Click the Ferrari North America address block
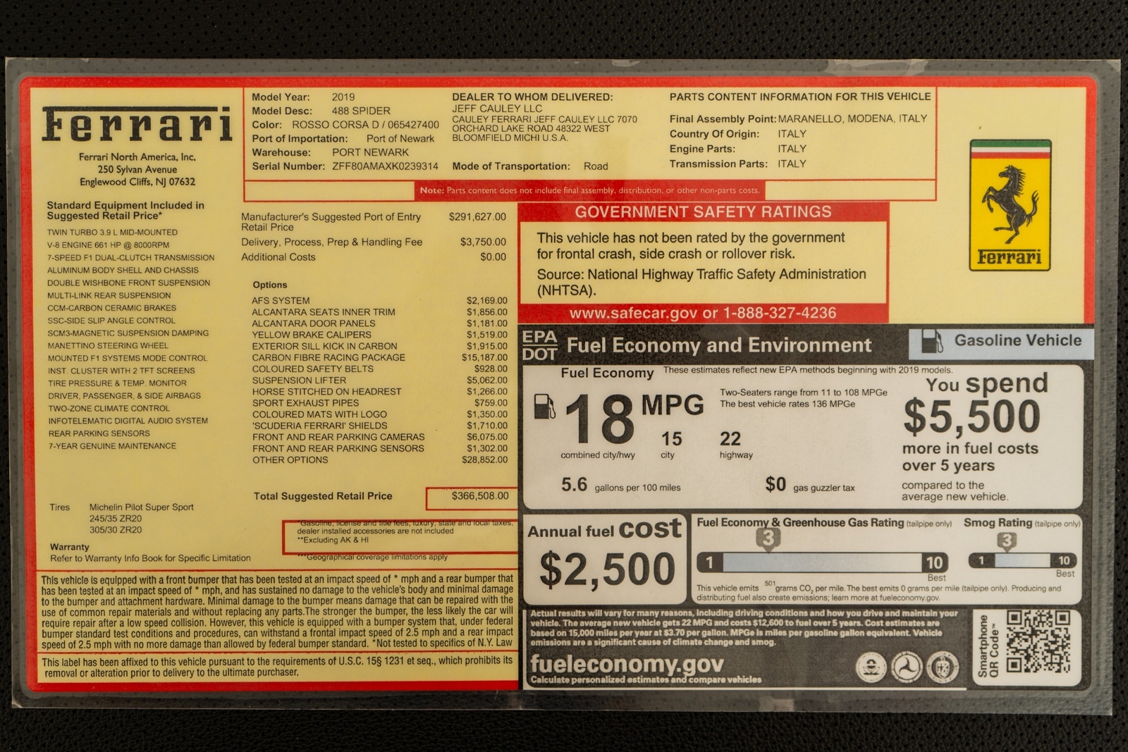 [137, 169]
